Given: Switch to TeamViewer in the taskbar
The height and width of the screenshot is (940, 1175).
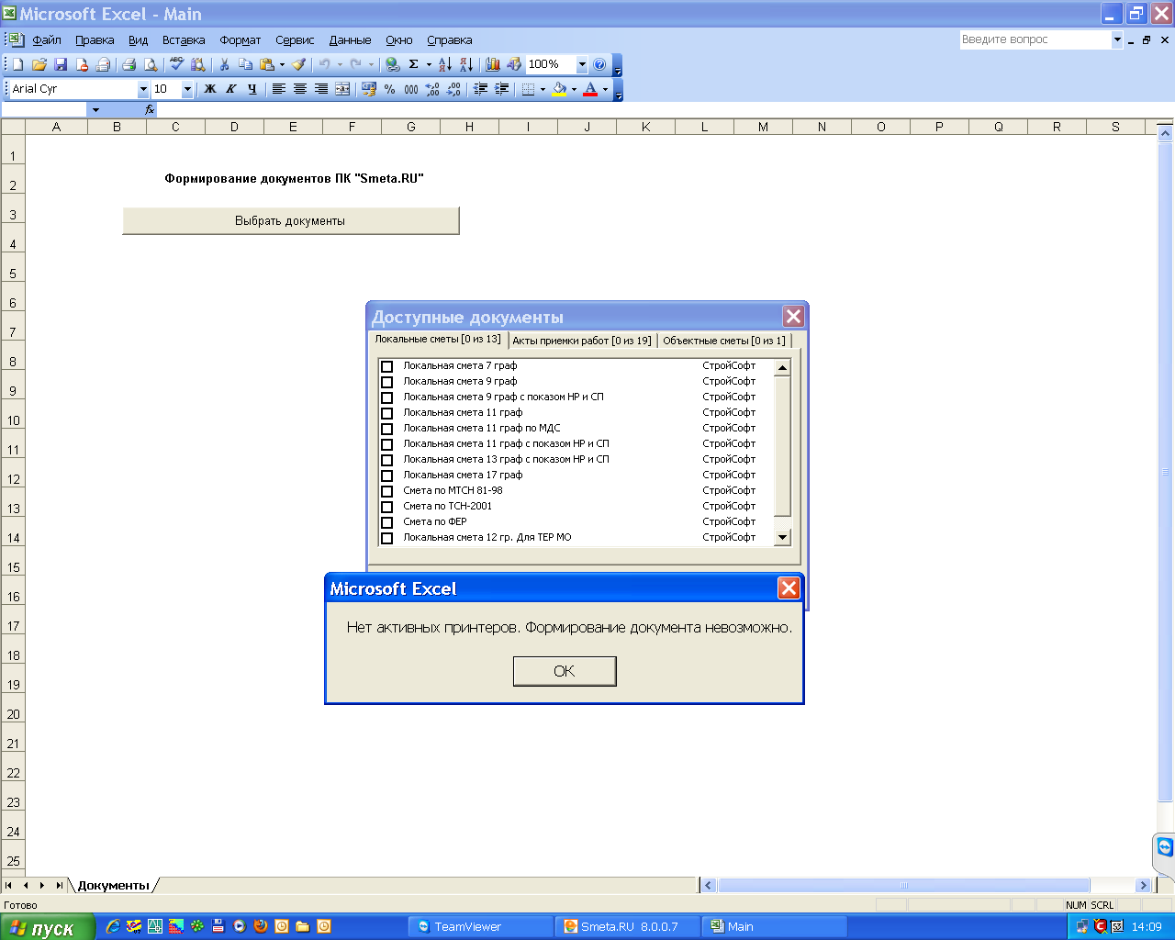Looking at the screenshot, I should (x=481, y=927).
